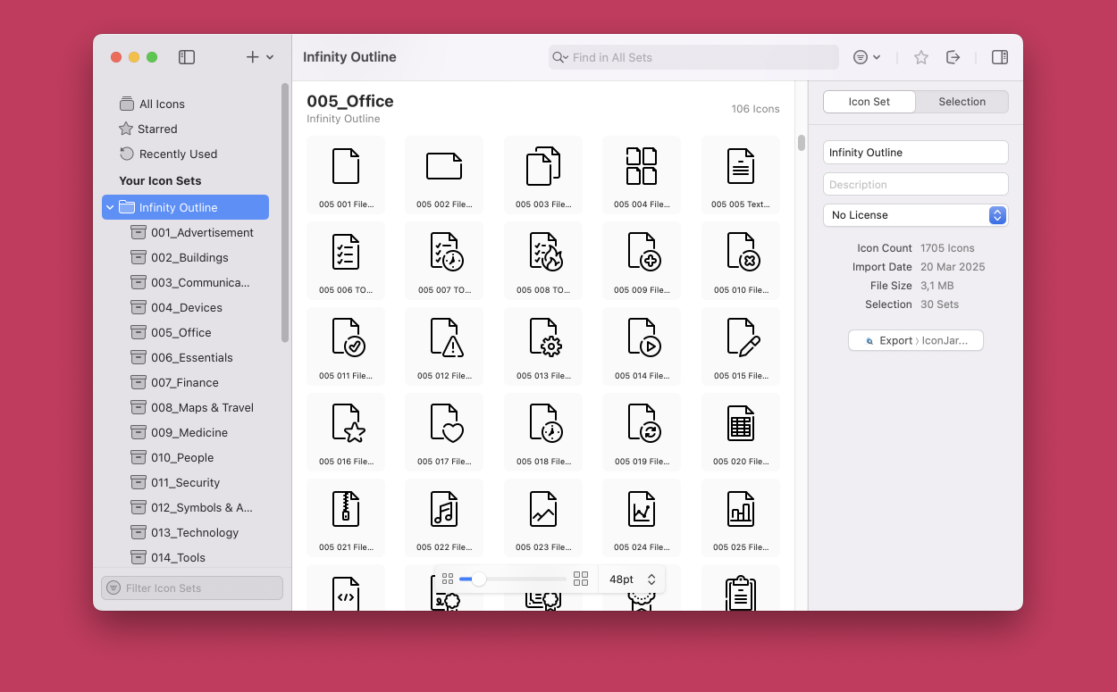This screenshot has width=1117, height=692.
Task: Click the export icon in toolbar
Action: pyautogui.click(x=953, y=57)
